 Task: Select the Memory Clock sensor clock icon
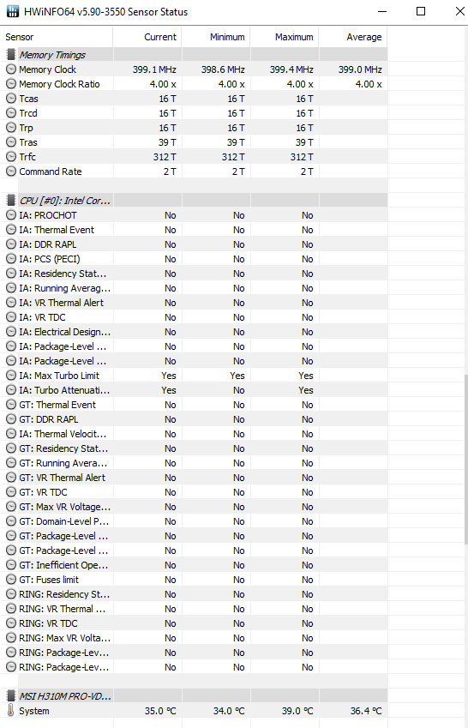tap(10, 69)
